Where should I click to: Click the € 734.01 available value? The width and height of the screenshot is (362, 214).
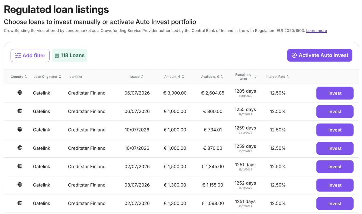coord(213,130)
